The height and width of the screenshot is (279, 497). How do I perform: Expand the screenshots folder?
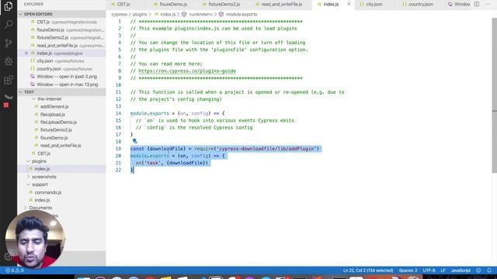[43, 177]
